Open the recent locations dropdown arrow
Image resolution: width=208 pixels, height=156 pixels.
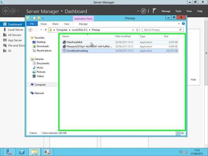pyautogui.click(x=41, y=30)
